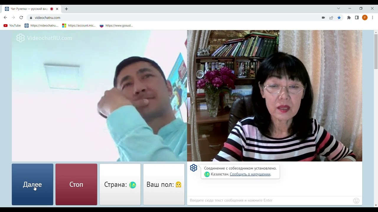Open the YouTube bookmark
The image size is (378, 212).
point(12,26)
